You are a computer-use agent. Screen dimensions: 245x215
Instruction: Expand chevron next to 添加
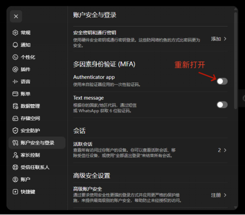click(x=225, y=39)
